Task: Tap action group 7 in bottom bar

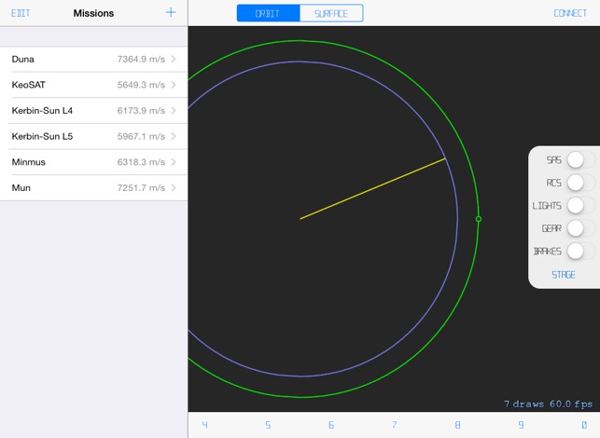Action: 394,425
